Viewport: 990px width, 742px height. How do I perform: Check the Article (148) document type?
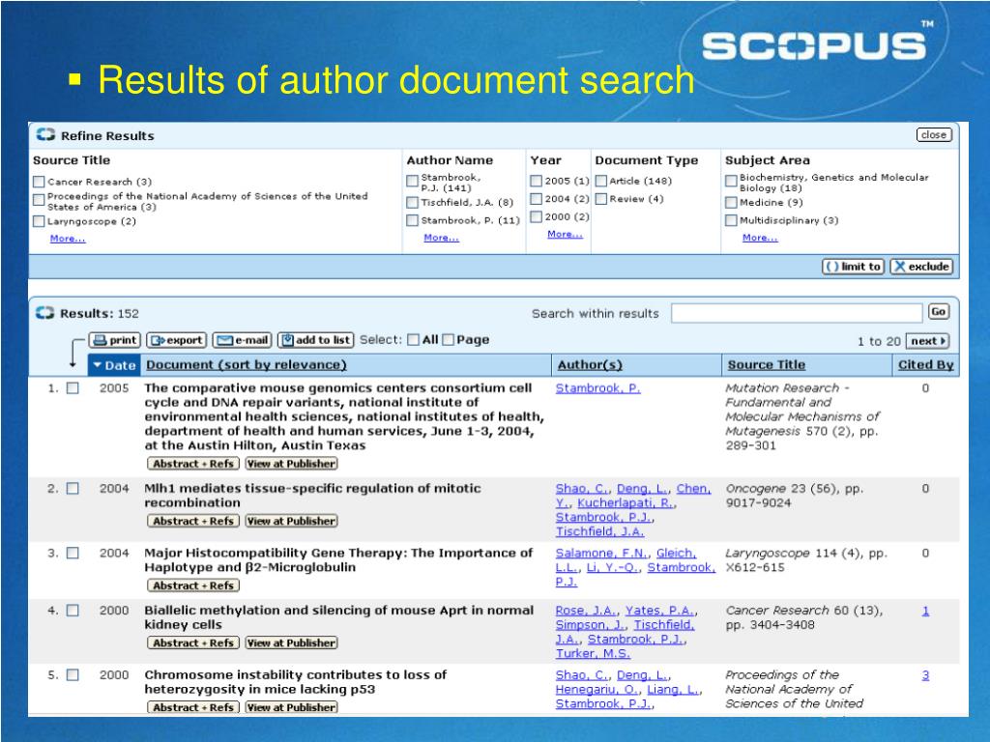pyautogui.click(x=601, y=181)
